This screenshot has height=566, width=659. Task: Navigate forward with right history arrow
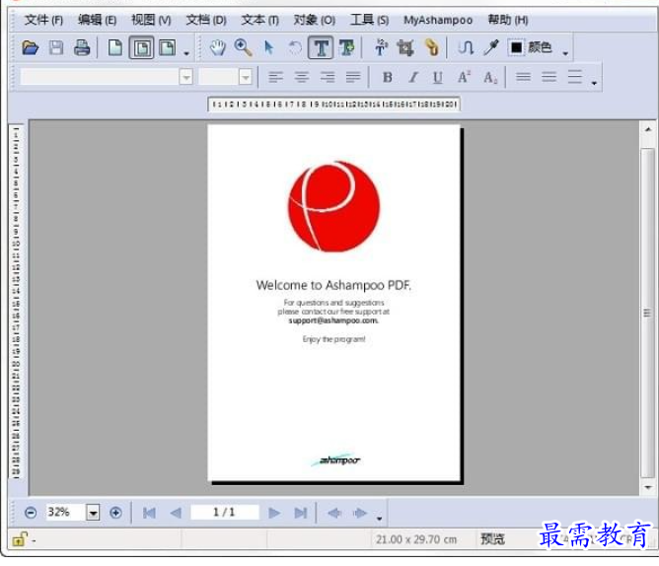coord(360,513)
